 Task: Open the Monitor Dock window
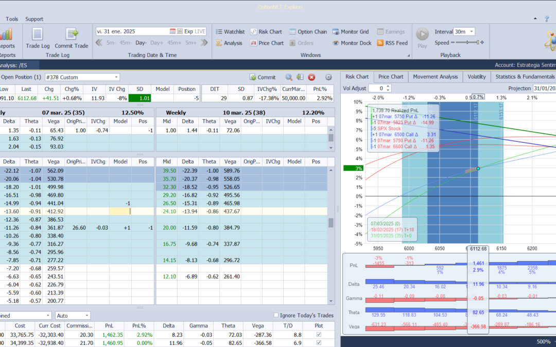(352, 43)
